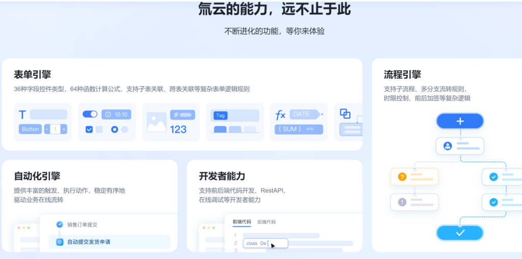Click the checkmark end node button

pos(460,233)
